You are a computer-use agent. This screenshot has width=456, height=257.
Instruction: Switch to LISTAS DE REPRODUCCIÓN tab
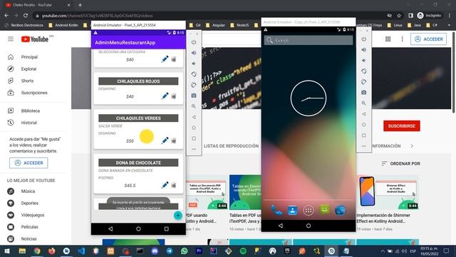pos(231,146)
